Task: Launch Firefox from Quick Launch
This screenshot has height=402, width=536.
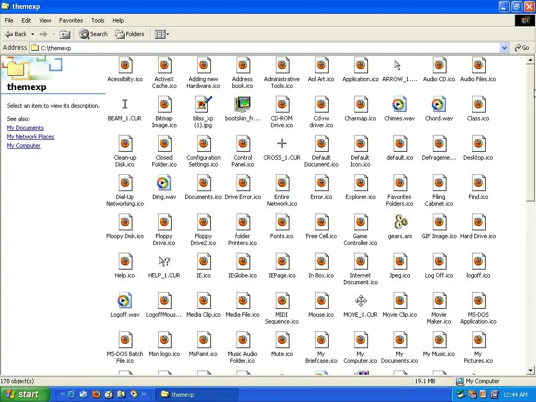Action: [96, 395]
